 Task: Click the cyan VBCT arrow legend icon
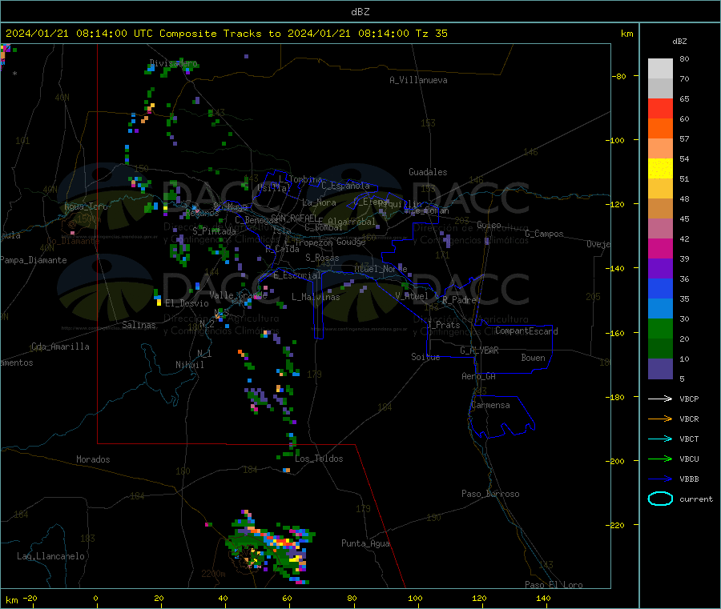660,439
